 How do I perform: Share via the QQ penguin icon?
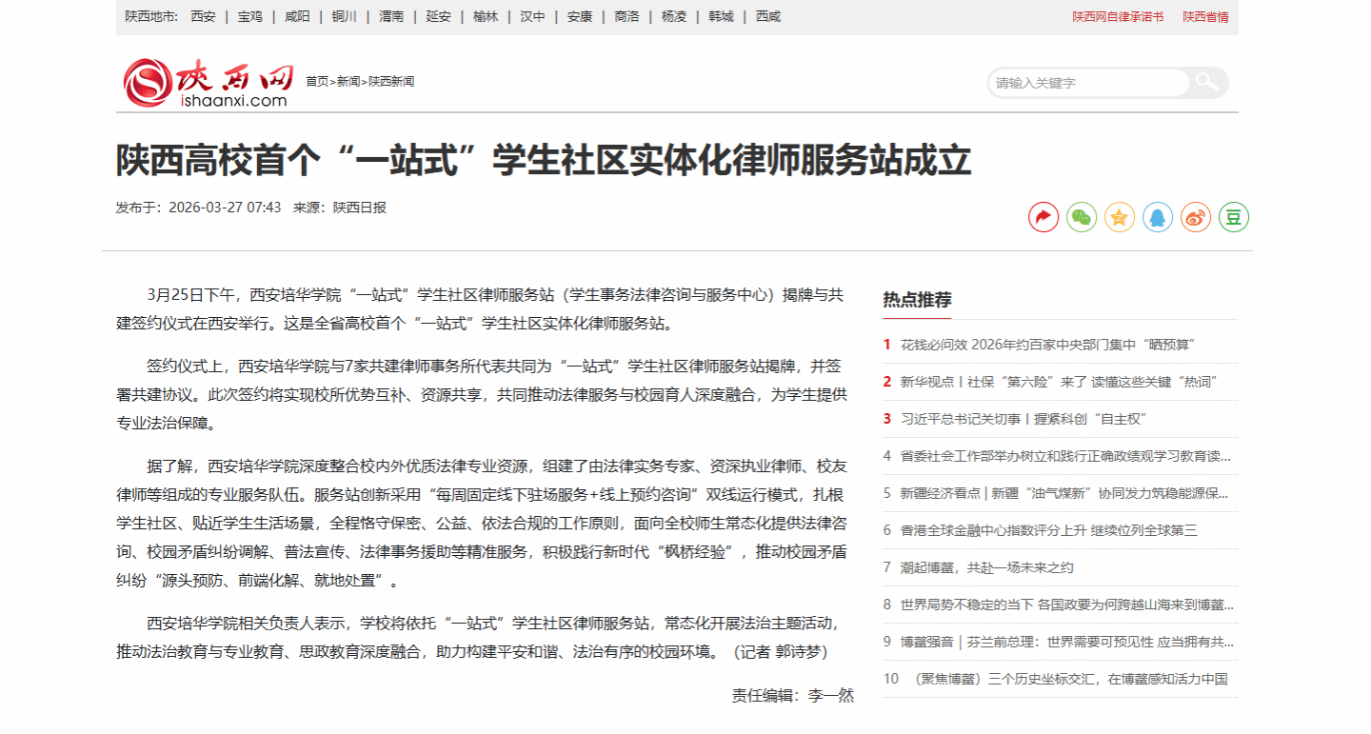[1158, 217]
